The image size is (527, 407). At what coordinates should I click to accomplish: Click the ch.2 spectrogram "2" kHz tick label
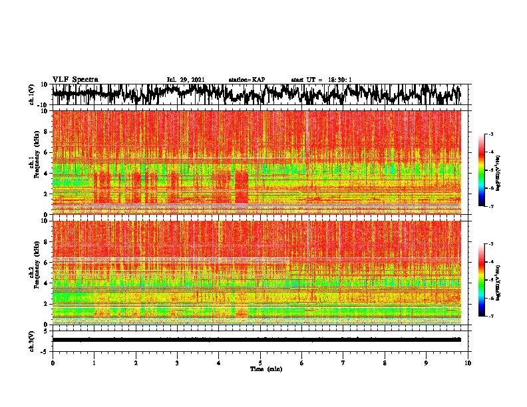[x=46, y=304]
